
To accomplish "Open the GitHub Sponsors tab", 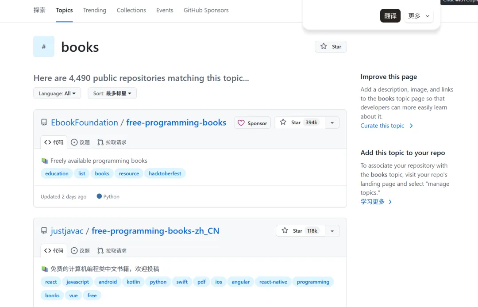I will click(206, 10).
